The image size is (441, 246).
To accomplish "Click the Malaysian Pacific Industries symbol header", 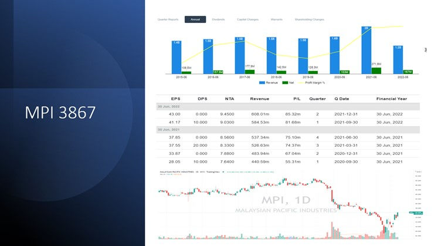I will (190, 171).
